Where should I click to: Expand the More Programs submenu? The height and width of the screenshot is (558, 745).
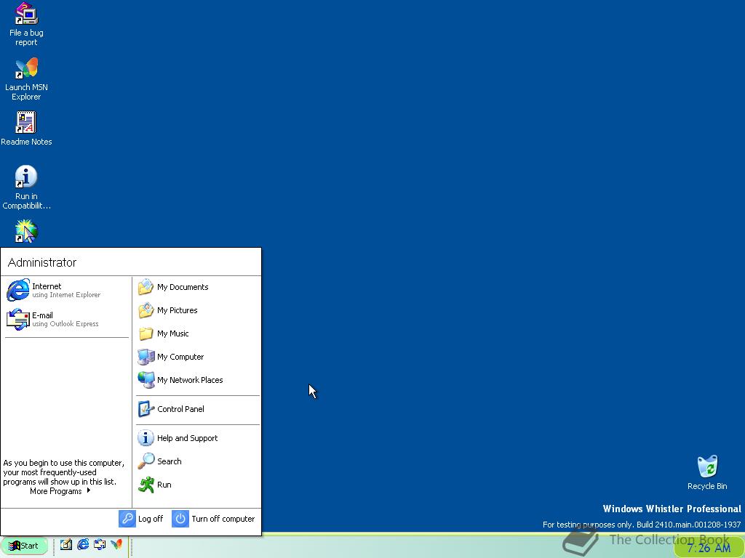60,491
